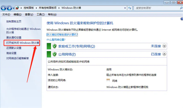The height and width of the screenshot is (108, 183).
Task: Click the network bench icon beside 网络
Action: (x=108, y=80)
